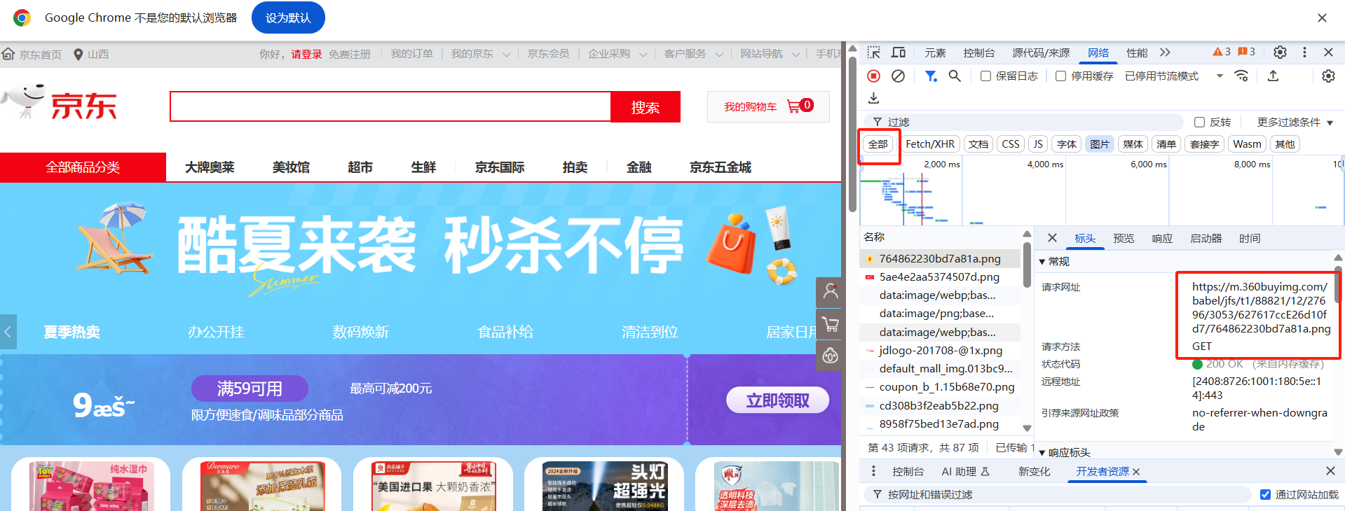
Task: Click the sidebar cart icon
Action: pyautogui.click(x=831, y=324)
